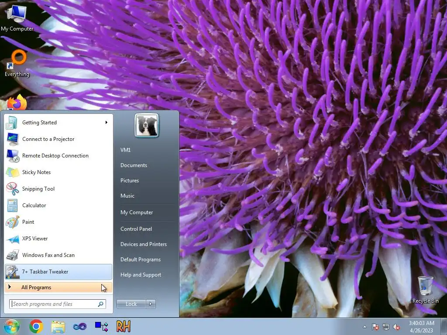Open the Calculator icon
Screen dimensions: 447x335
12,205
